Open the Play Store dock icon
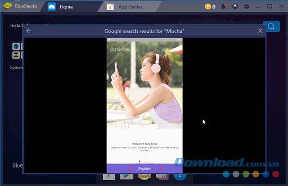Screen dimensions: 288x186 tap(126, 177)
